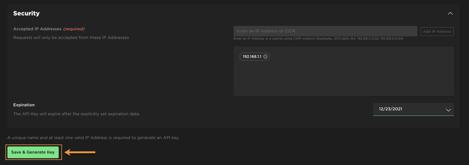The image size is (469, 165).
Task: Click the 'Requests will only be accepted' description
Action: pyautogui.click(x=71, y=37)
